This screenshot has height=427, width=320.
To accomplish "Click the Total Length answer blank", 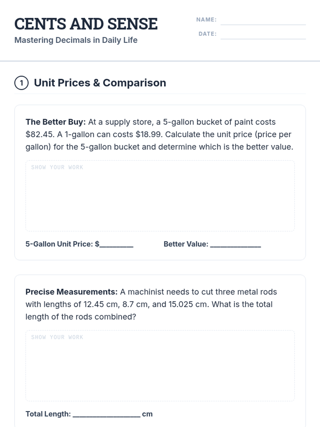I will (106, 414).
